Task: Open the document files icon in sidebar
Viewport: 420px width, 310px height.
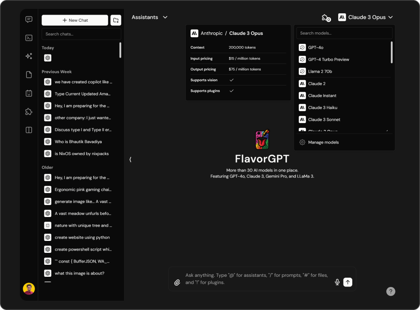Action: 29,74
